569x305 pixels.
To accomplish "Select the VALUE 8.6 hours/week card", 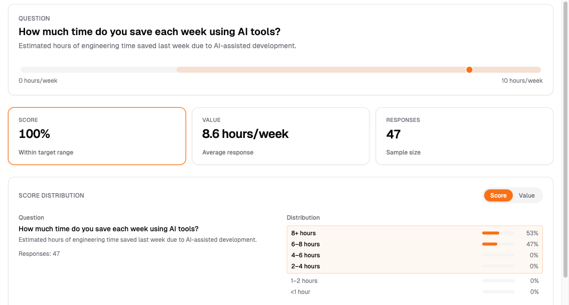I will coord(280,136).
